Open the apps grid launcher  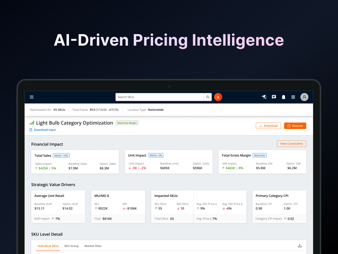click(x=293, y=97)
